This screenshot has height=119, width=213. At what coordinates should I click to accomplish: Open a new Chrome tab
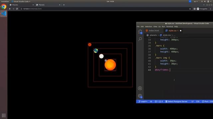pos(64,5)
